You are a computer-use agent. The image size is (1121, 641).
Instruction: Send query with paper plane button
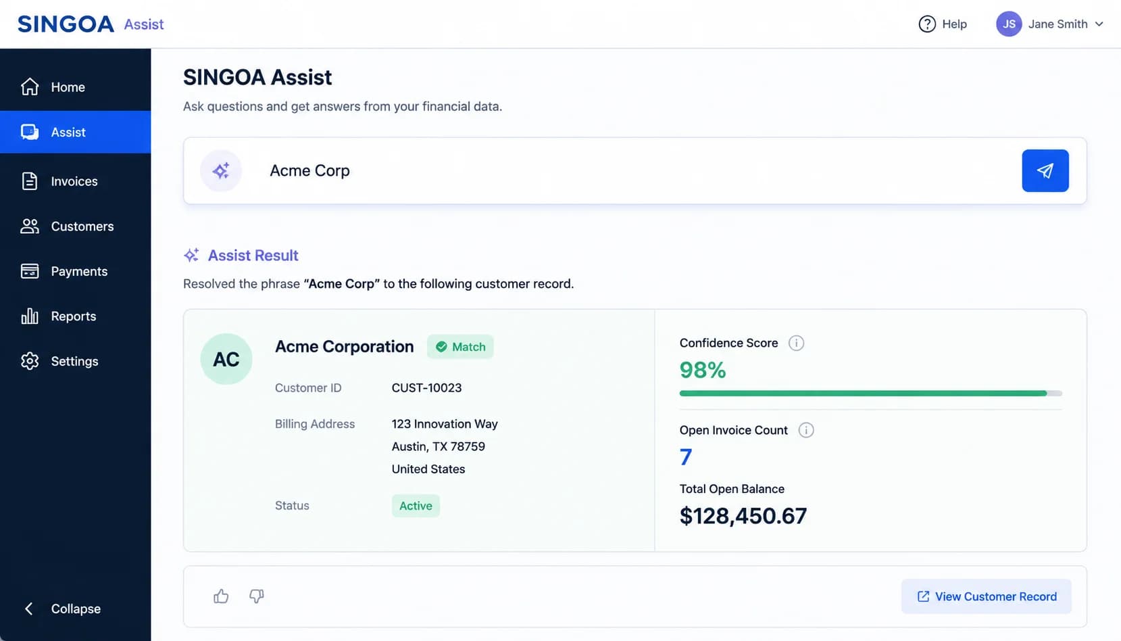[1045, 170]
